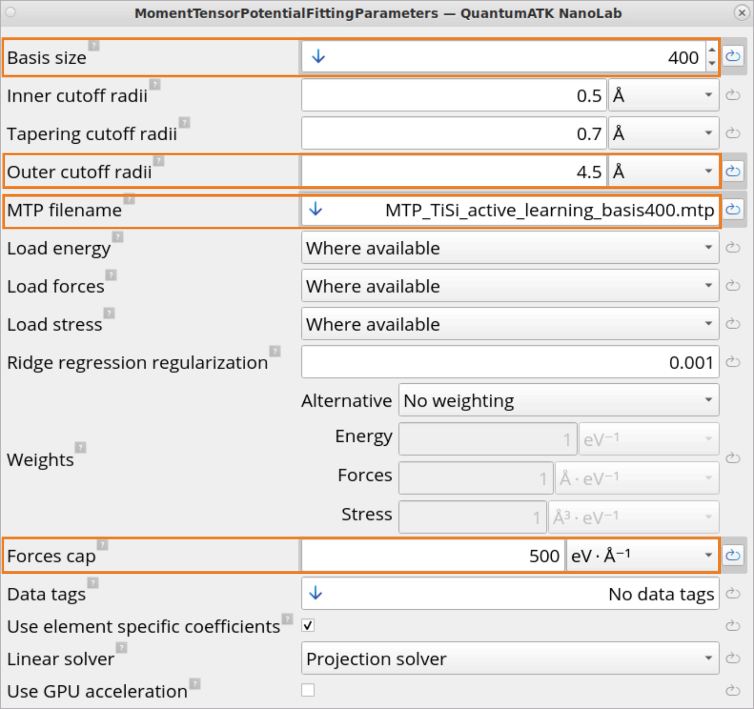Viewport: 754px width, 709px height.
Task: Click Forces cap value field
Action: (x=433, y=556)
